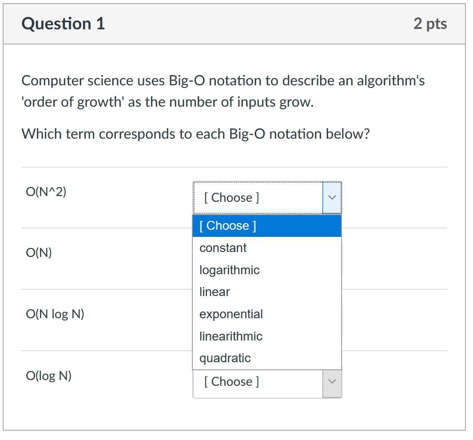Viewport: 473px width, 440px height.
Task: Click the 'Which term corresponds' prompt text
Action: pyautogui.click(x=195, y=134)
